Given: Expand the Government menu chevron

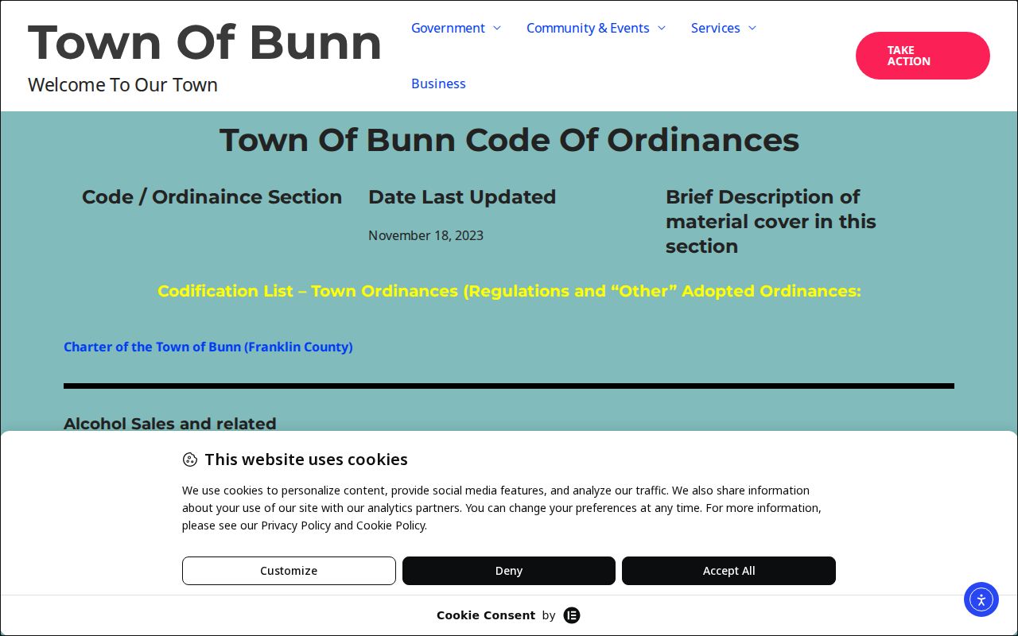Looking at the screenshot, I should click(x=497, y=28).
